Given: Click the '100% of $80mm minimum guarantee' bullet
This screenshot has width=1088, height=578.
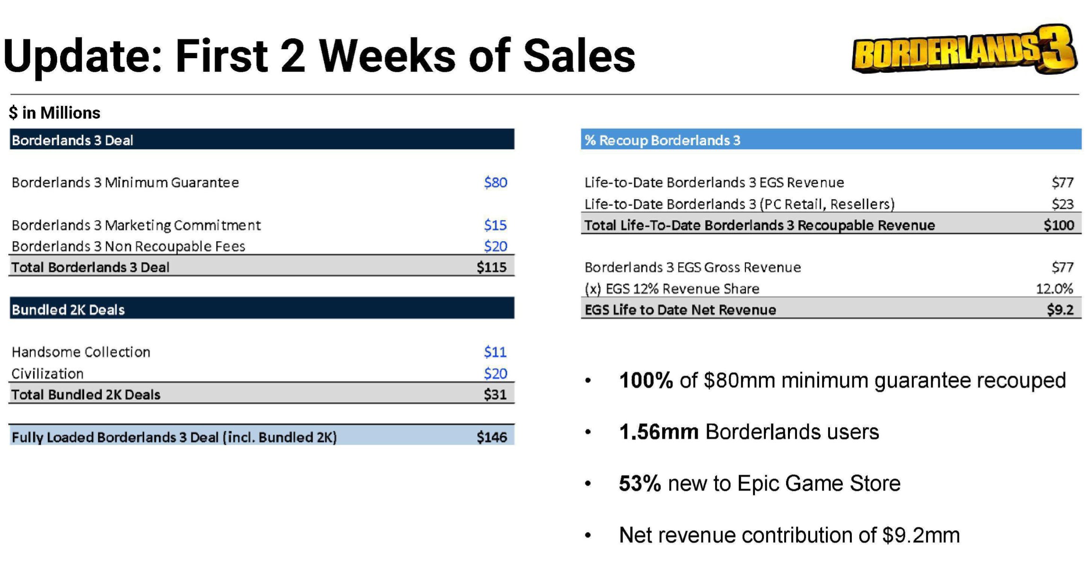Looking at the screenshot, I should pos(842,380).
